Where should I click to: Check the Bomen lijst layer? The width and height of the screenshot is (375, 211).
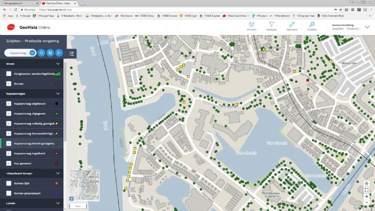[9, 183]
